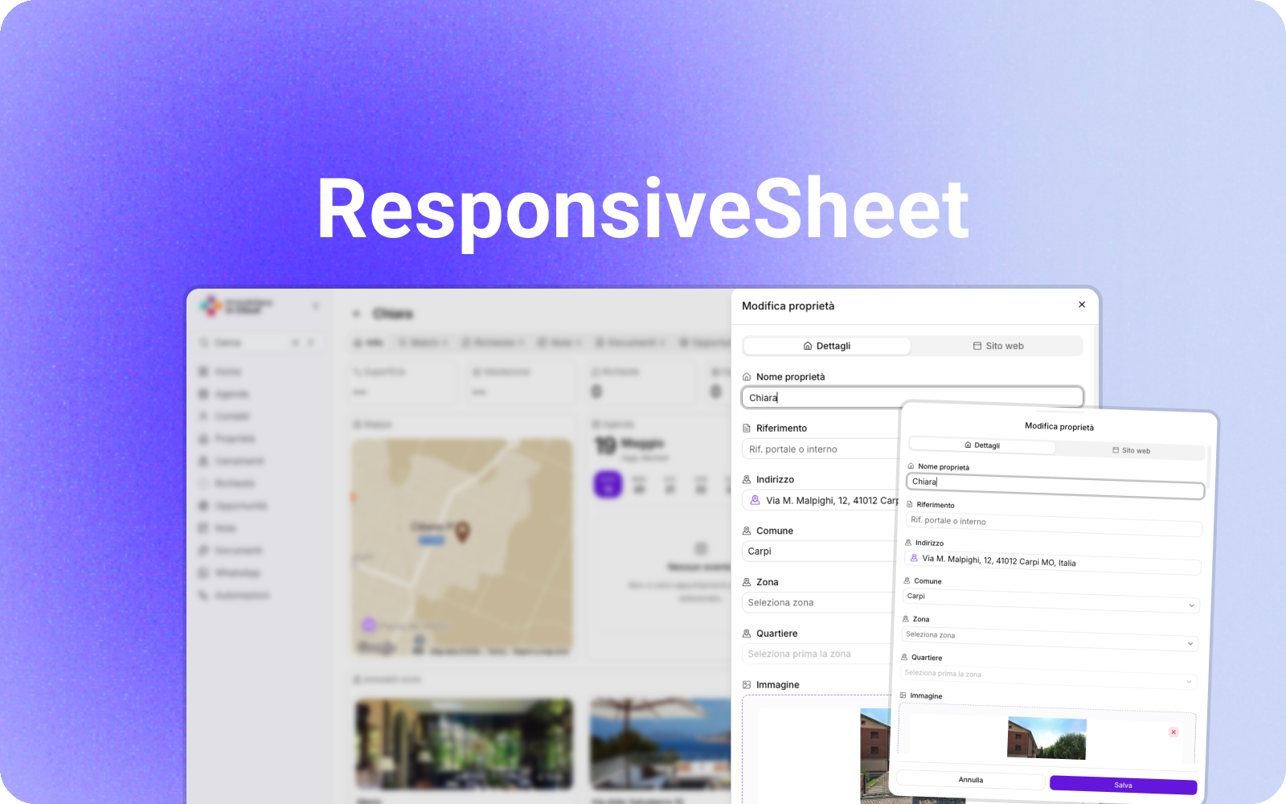
Task: Click back arrow beside Chiara in blurred page
Action: click(357, 314)
